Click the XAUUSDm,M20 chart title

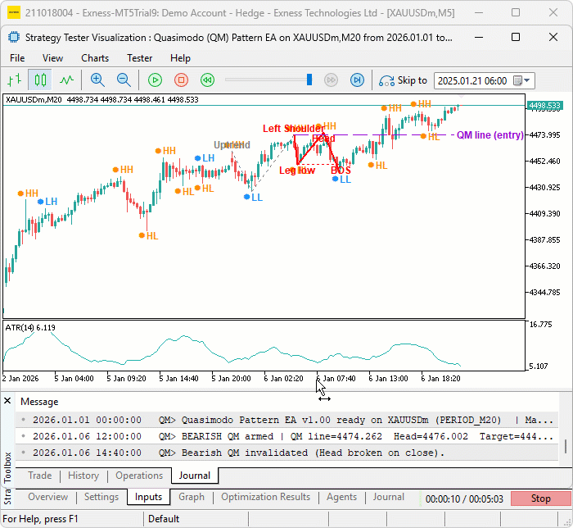tap(34, 99)
